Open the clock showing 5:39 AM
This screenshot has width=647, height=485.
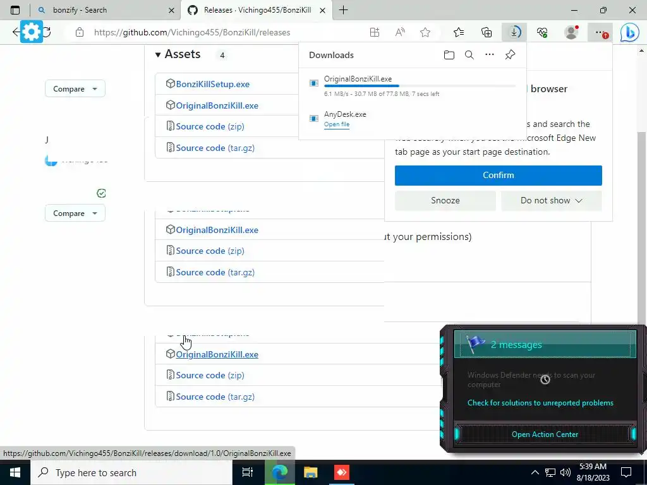point(593,472)
